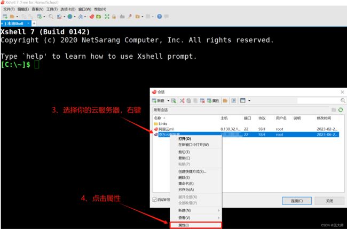Open the 编辑(E) menu
This screenshot has width=347, height=229.
coord(23,9)
